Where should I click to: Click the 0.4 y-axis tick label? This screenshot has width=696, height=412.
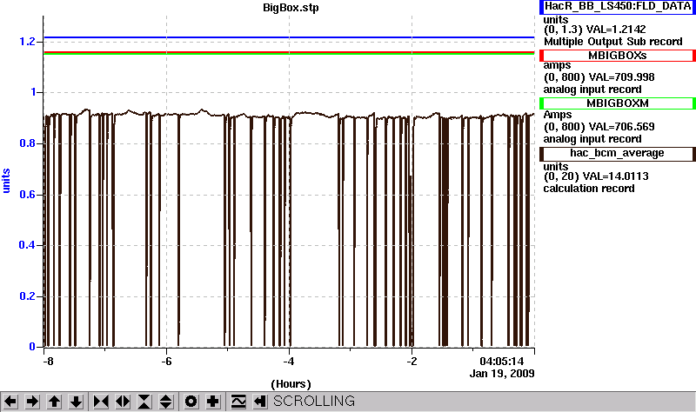coord(27,245)
